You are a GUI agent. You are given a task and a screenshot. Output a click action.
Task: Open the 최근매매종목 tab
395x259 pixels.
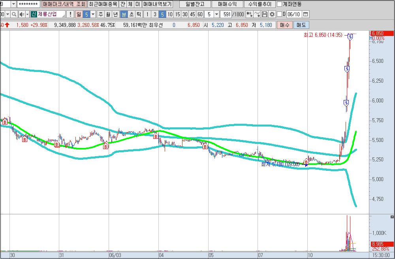point(103,4)
